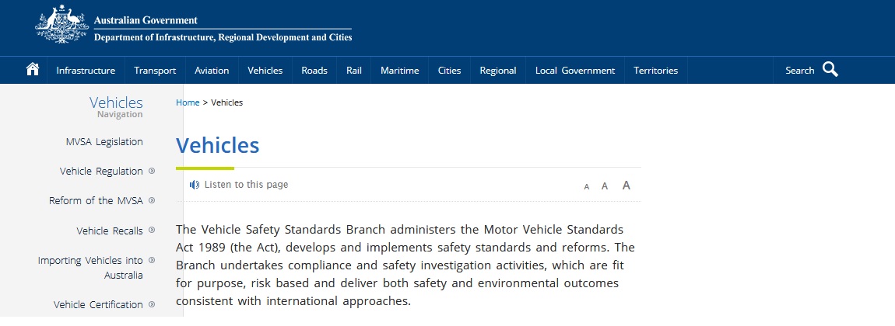Expand the Importing Vehicles into Australia arrow

coord(152,260)
